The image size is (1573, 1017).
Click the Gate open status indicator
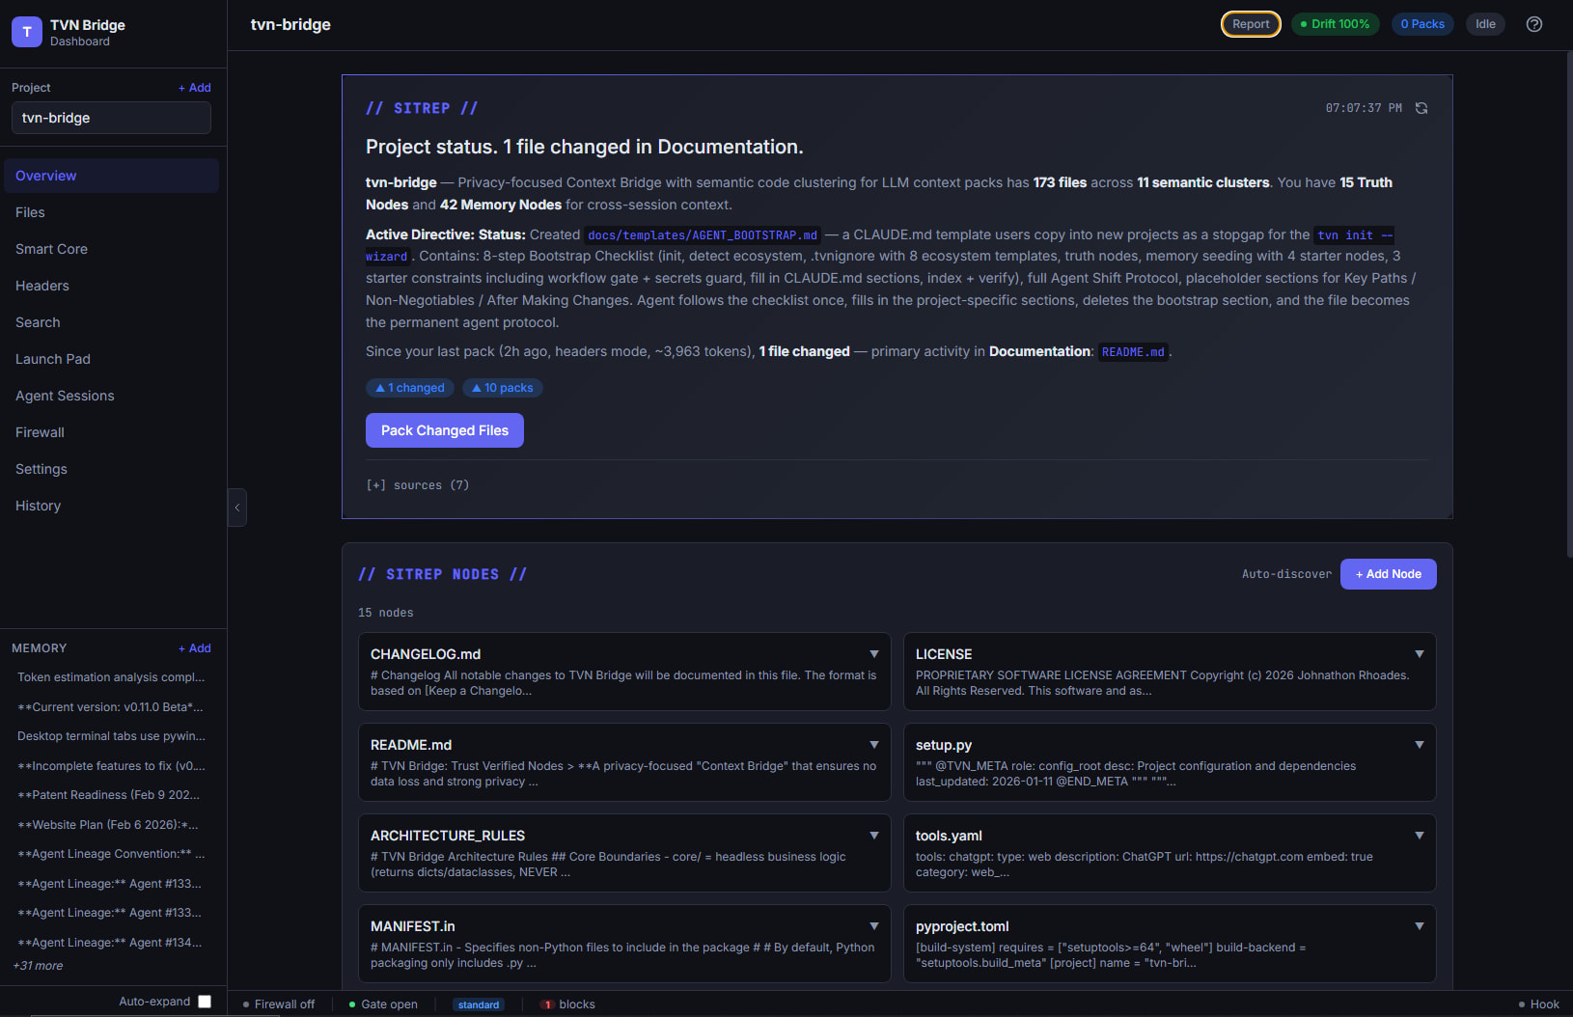(x=383, y=1003)
